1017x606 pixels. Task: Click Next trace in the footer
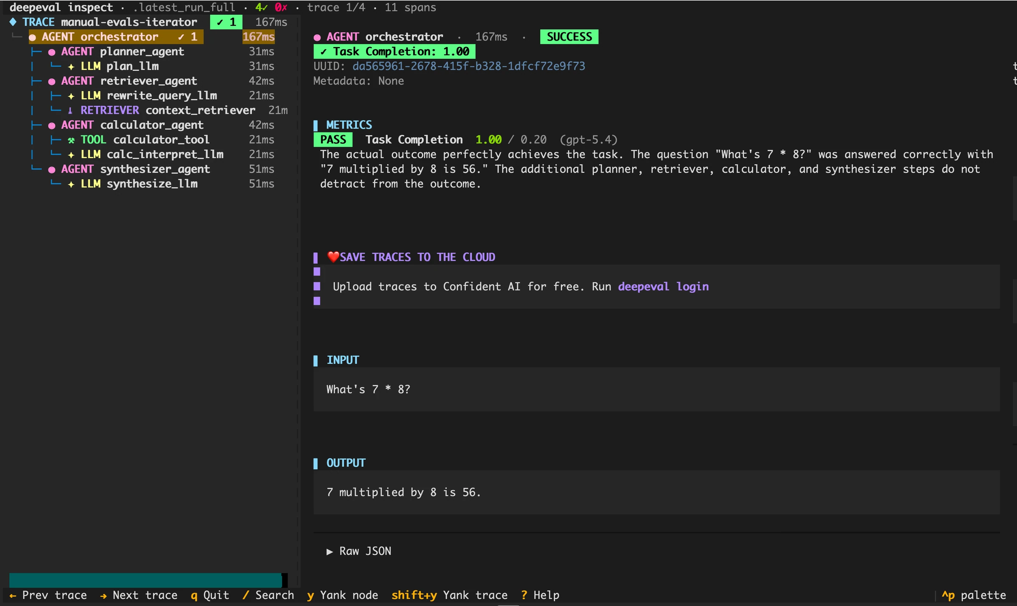pyautogui.click(x=139, y=595)
